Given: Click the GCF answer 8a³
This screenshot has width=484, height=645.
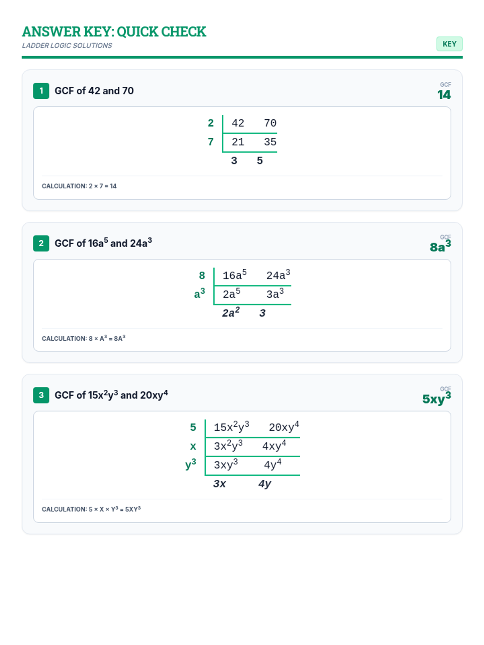Looking at the screenshot, I should pos(440,246).
